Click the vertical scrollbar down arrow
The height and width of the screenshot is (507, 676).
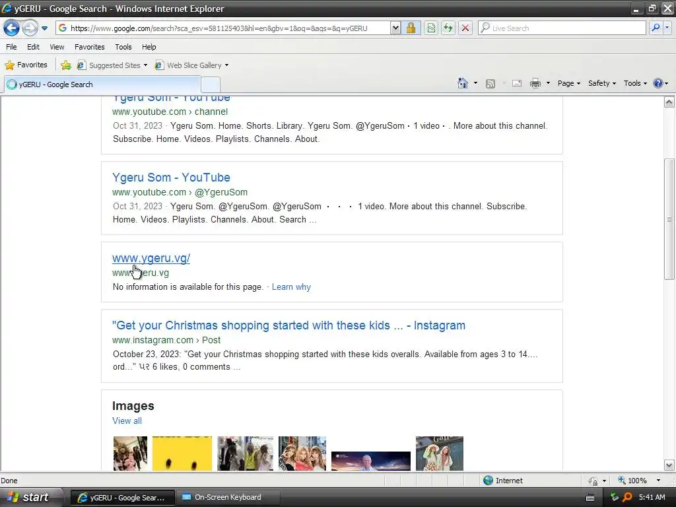(669, 465)
